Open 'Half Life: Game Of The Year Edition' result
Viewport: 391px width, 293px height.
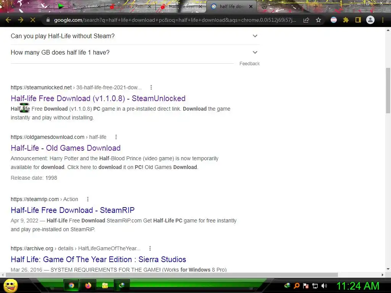[98, 259]
